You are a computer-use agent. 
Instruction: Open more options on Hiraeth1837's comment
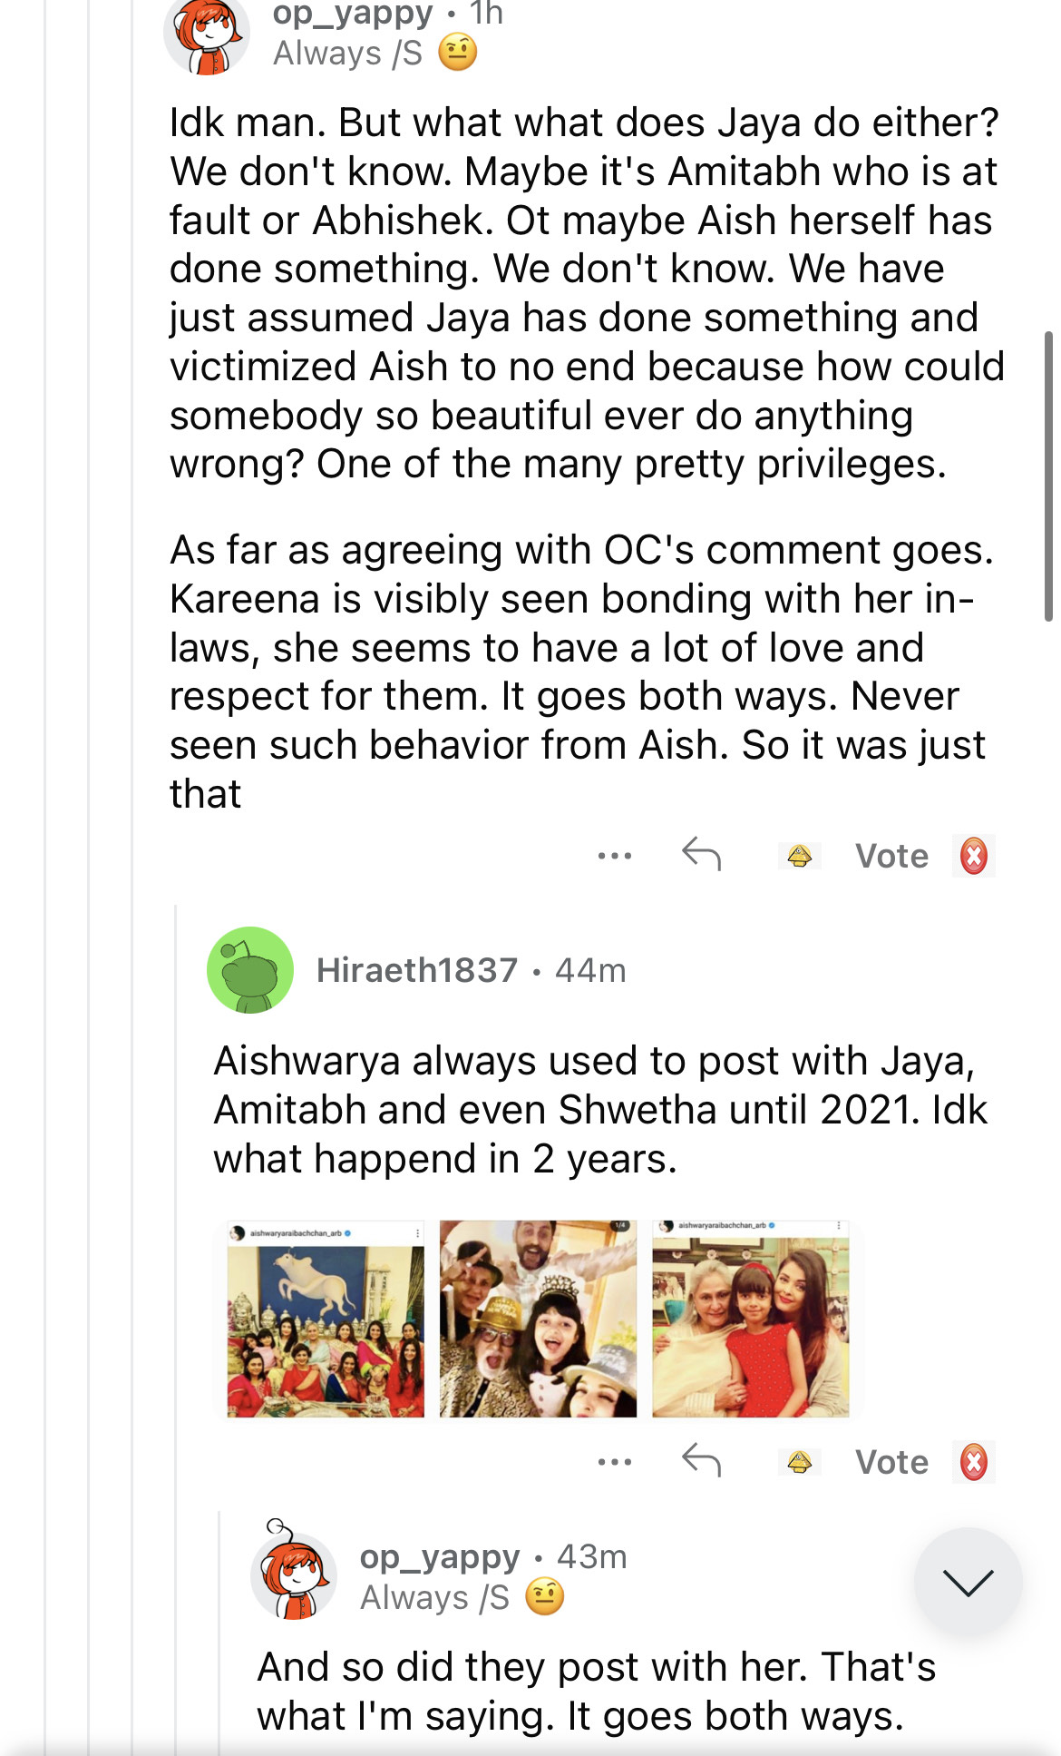(x=614, y=1462)
